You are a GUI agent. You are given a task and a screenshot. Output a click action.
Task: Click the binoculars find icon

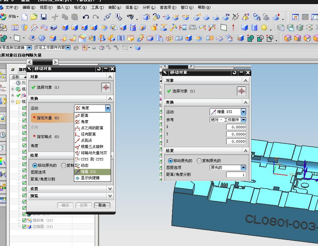tap(130, 17)
